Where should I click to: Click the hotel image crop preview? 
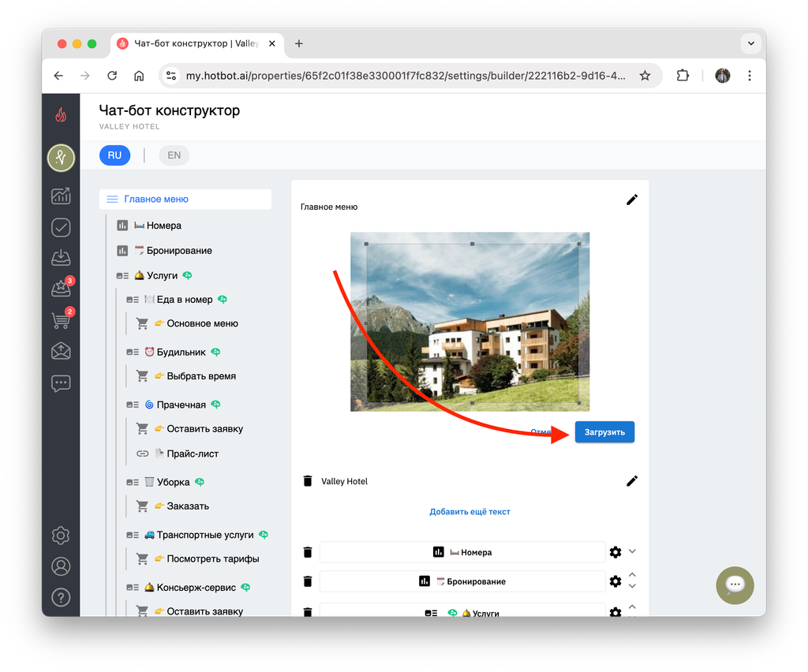[x=470, y=321]
